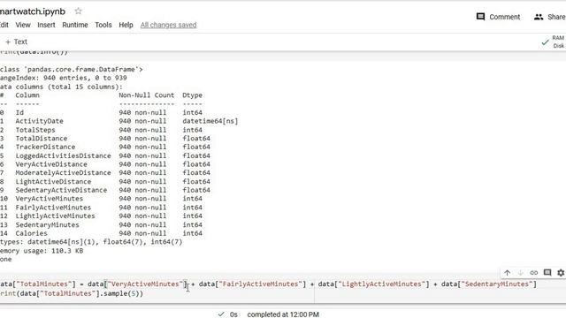Open the Insert menu
Image resolution: width=566 pixels, height=318 pixels.
46,25
